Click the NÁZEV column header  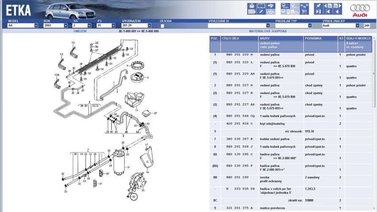281,39
